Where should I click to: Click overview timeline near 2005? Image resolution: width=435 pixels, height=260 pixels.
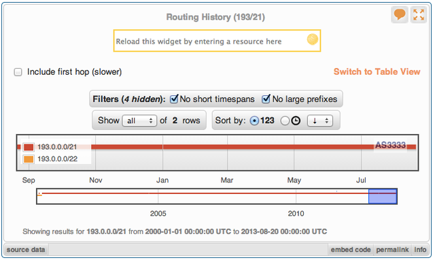point(158,197)
